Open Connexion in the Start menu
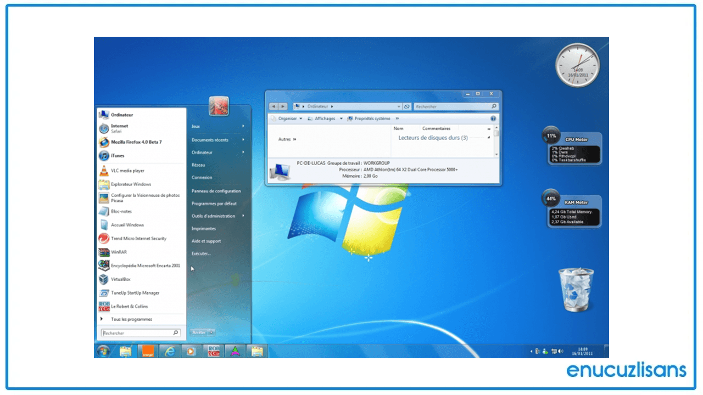 tap(202, 178)
